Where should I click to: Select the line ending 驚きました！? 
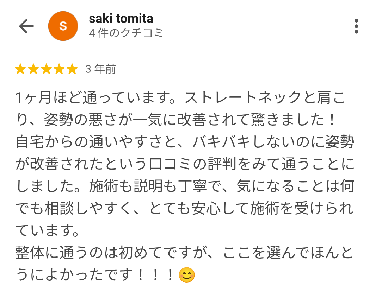click(176, 121)
